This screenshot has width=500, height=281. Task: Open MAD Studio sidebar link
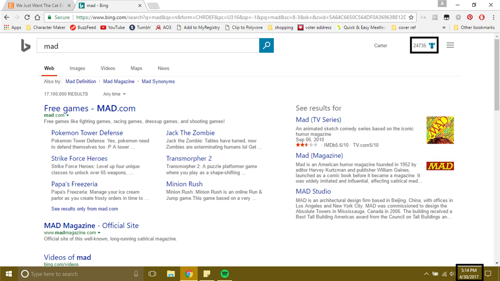(313, 191)
